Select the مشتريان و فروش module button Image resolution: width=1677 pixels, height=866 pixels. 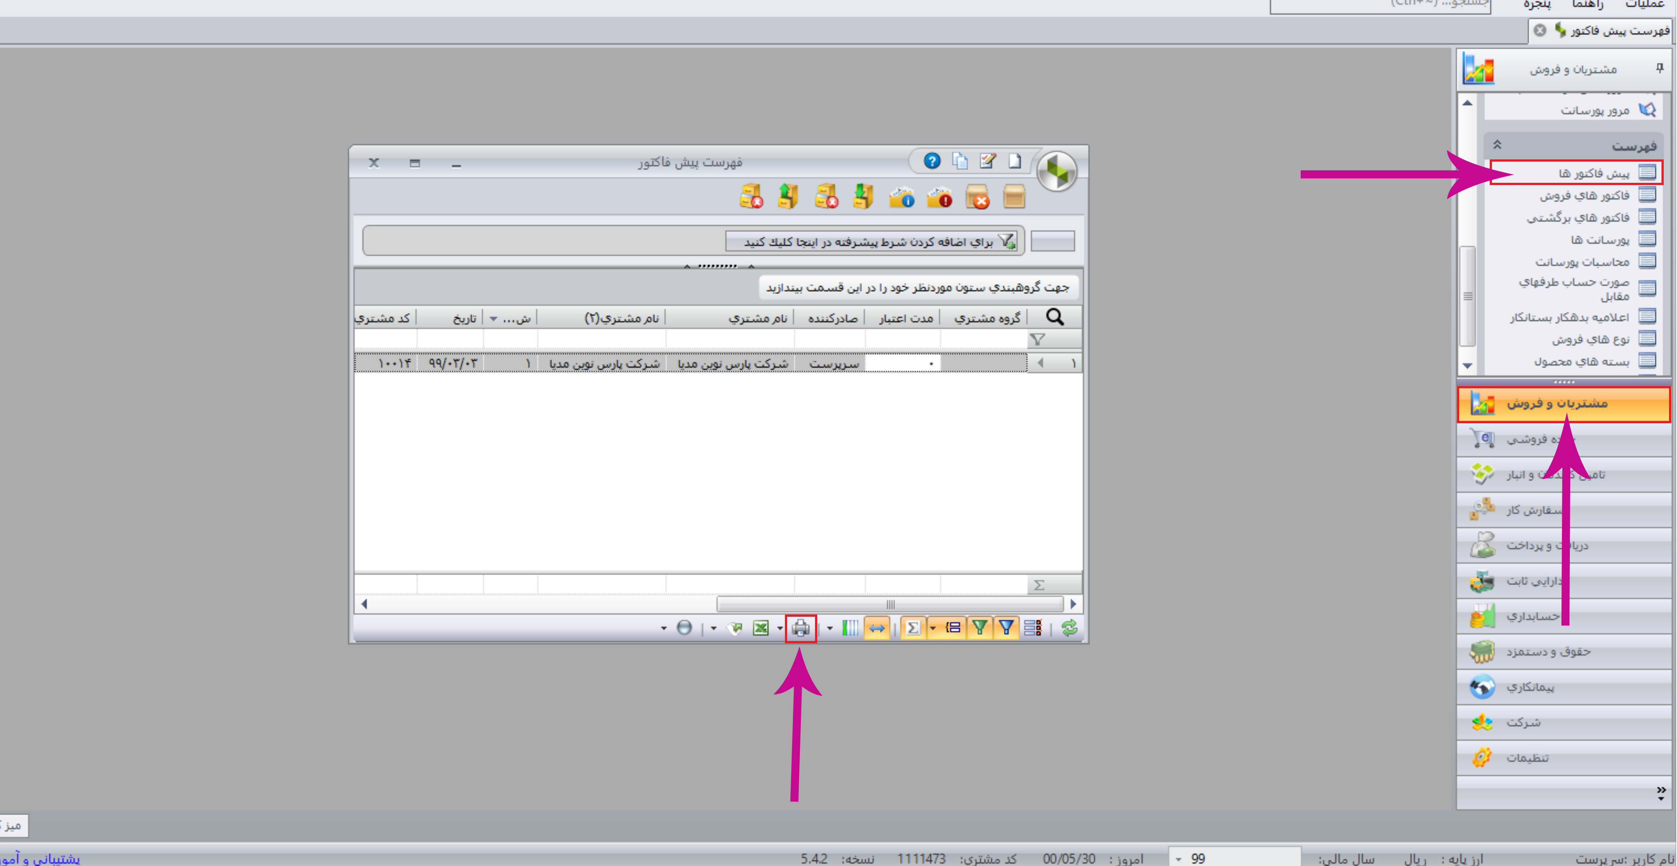pyautogui.click(x=1564, y=404)
